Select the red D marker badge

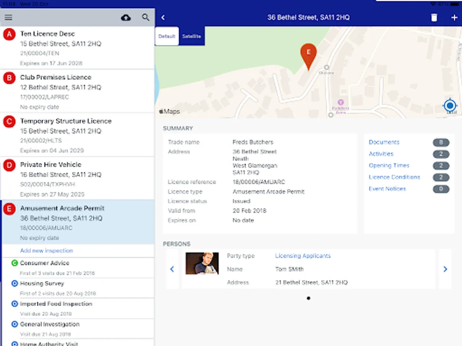click(9, 166)
